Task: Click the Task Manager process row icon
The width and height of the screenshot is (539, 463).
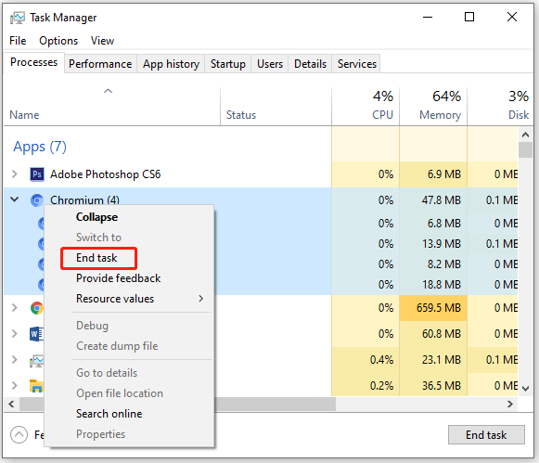Action: (x=36, y=360)
